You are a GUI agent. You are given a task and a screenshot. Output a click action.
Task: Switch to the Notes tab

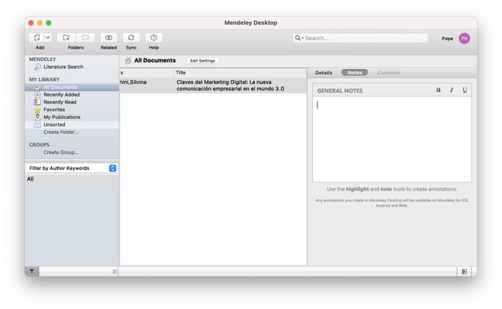click(x=354, y=73)
